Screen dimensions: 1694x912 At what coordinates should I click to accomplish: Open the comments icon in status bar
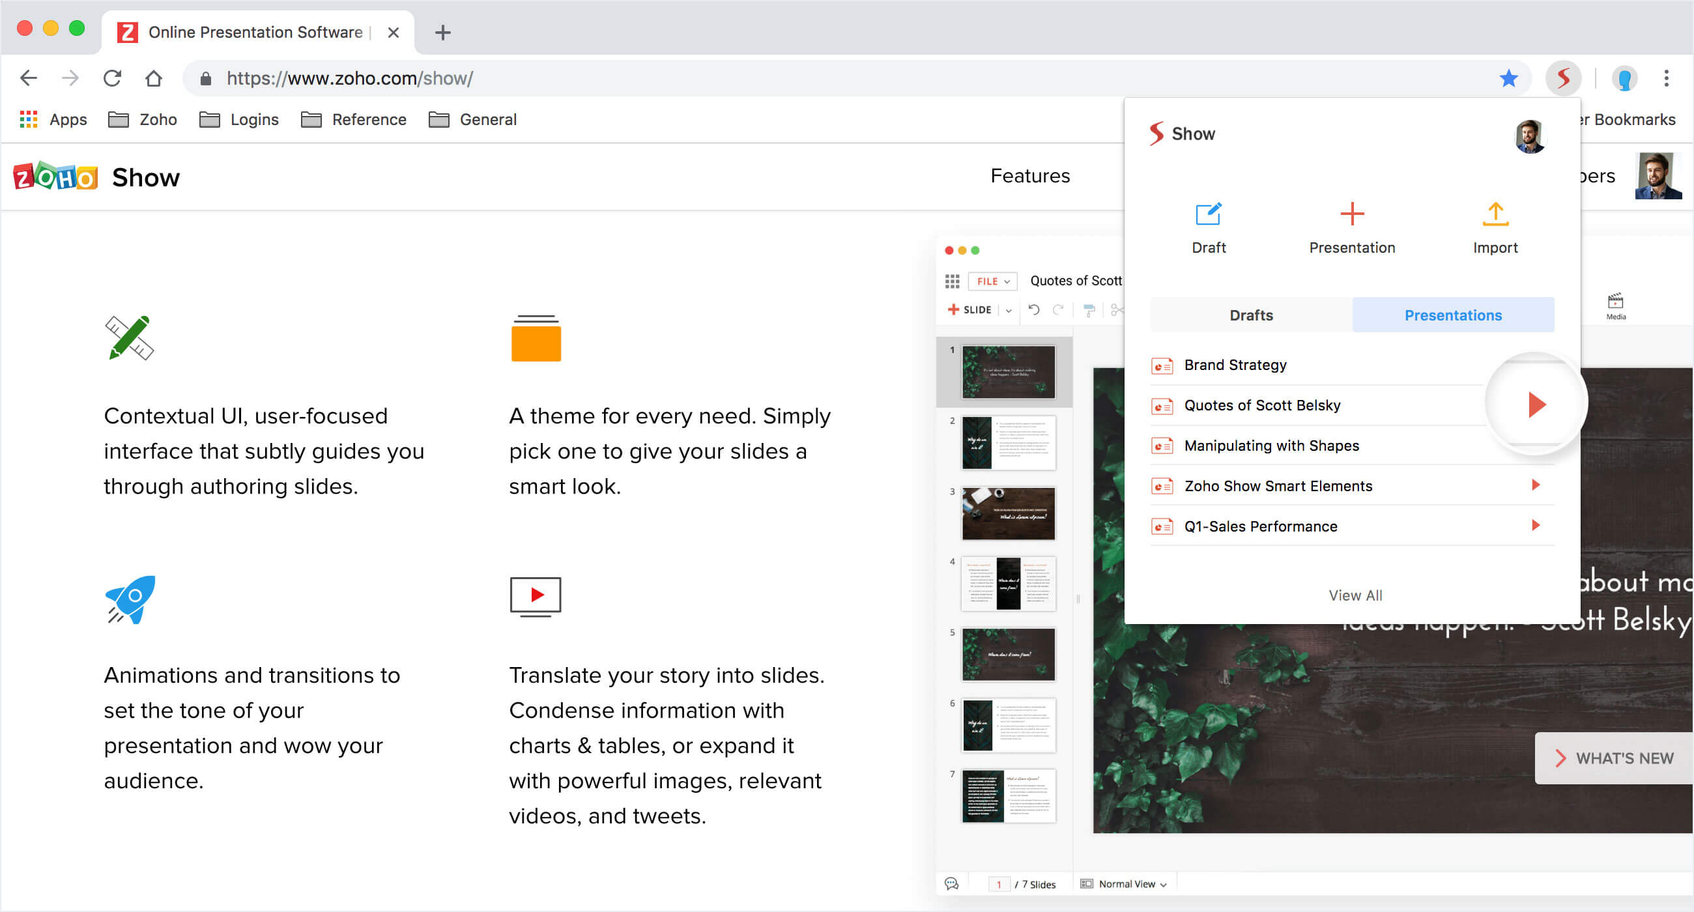[951, 884]
